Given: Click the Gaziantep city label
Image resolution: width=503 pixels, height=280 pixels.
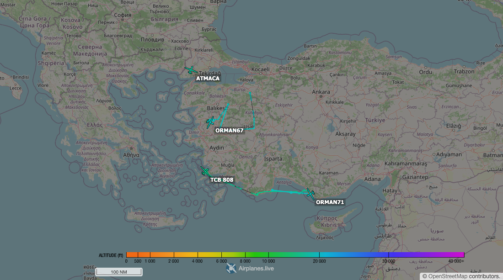Looking at the screenshot, I should (415, 177).
